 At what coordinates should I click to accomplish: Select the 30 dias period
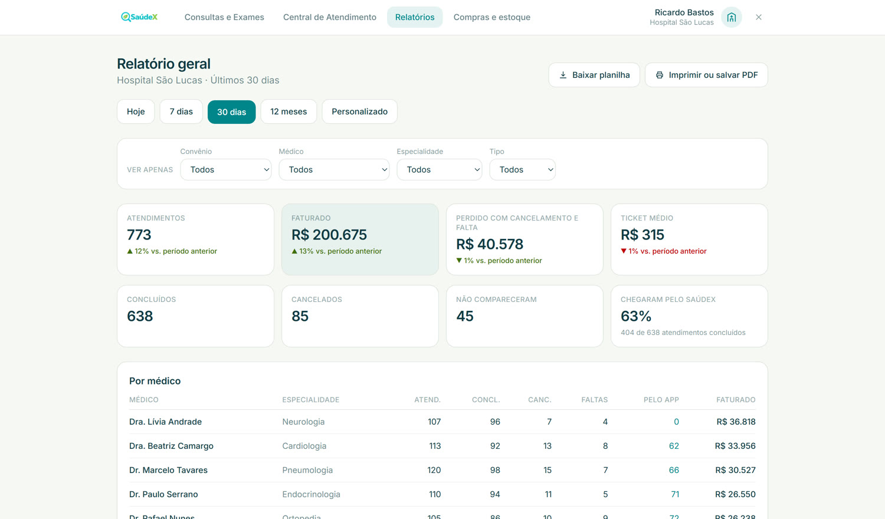click(x=231, y=111)
